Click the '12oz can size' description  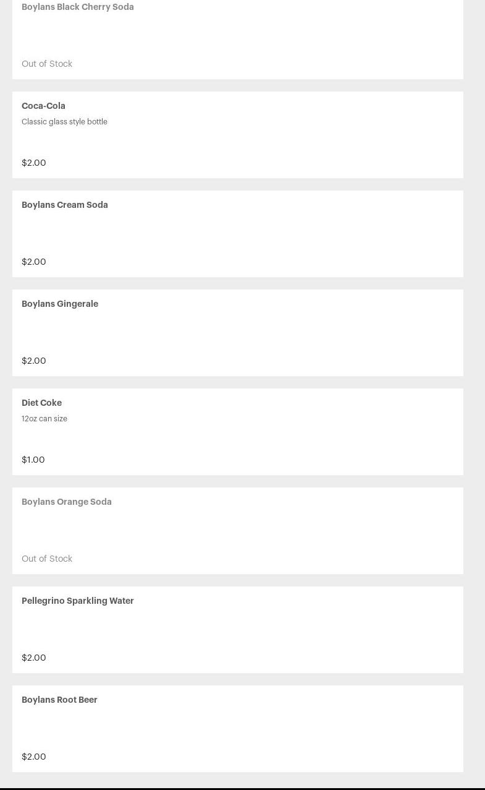(44, 419)
